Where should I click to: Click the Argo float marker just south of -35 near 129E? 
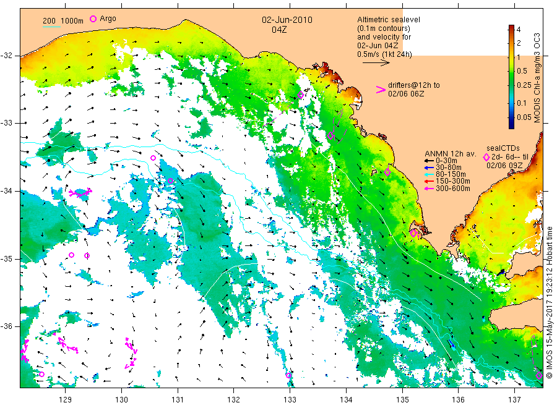tap(71, 255)
